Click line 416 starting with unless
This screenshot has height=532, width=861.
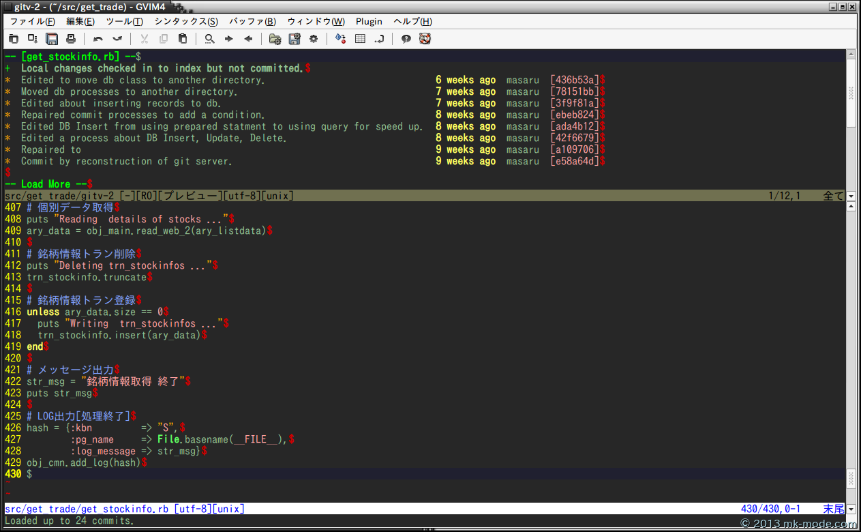tap(95, 312)
